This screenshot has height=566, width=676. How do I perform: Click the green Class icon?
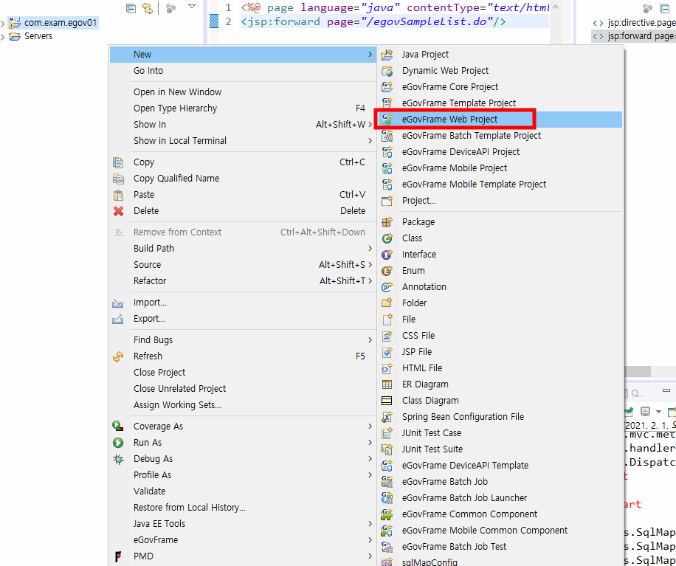click(x=387, y=238)
